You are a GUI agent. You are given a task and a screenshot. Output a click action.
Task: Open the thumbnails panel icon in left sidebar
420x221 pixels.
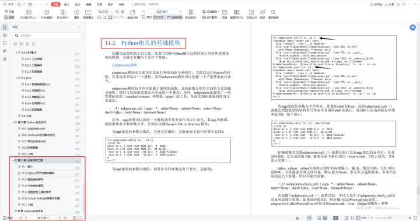pyautogui.click(x=5, y=36)
